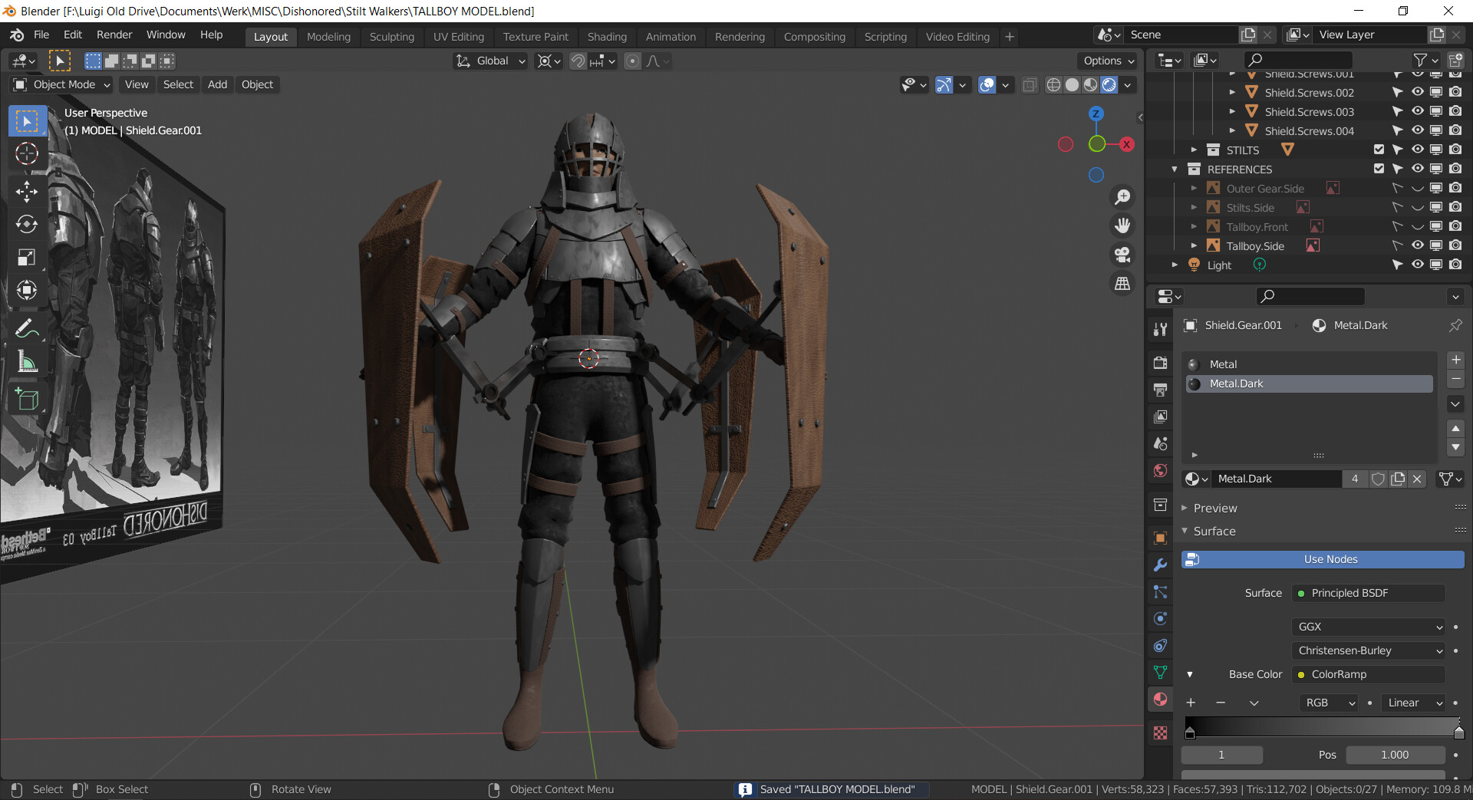Open the GGX distribution dropdown

click(x=1369, y=627)
